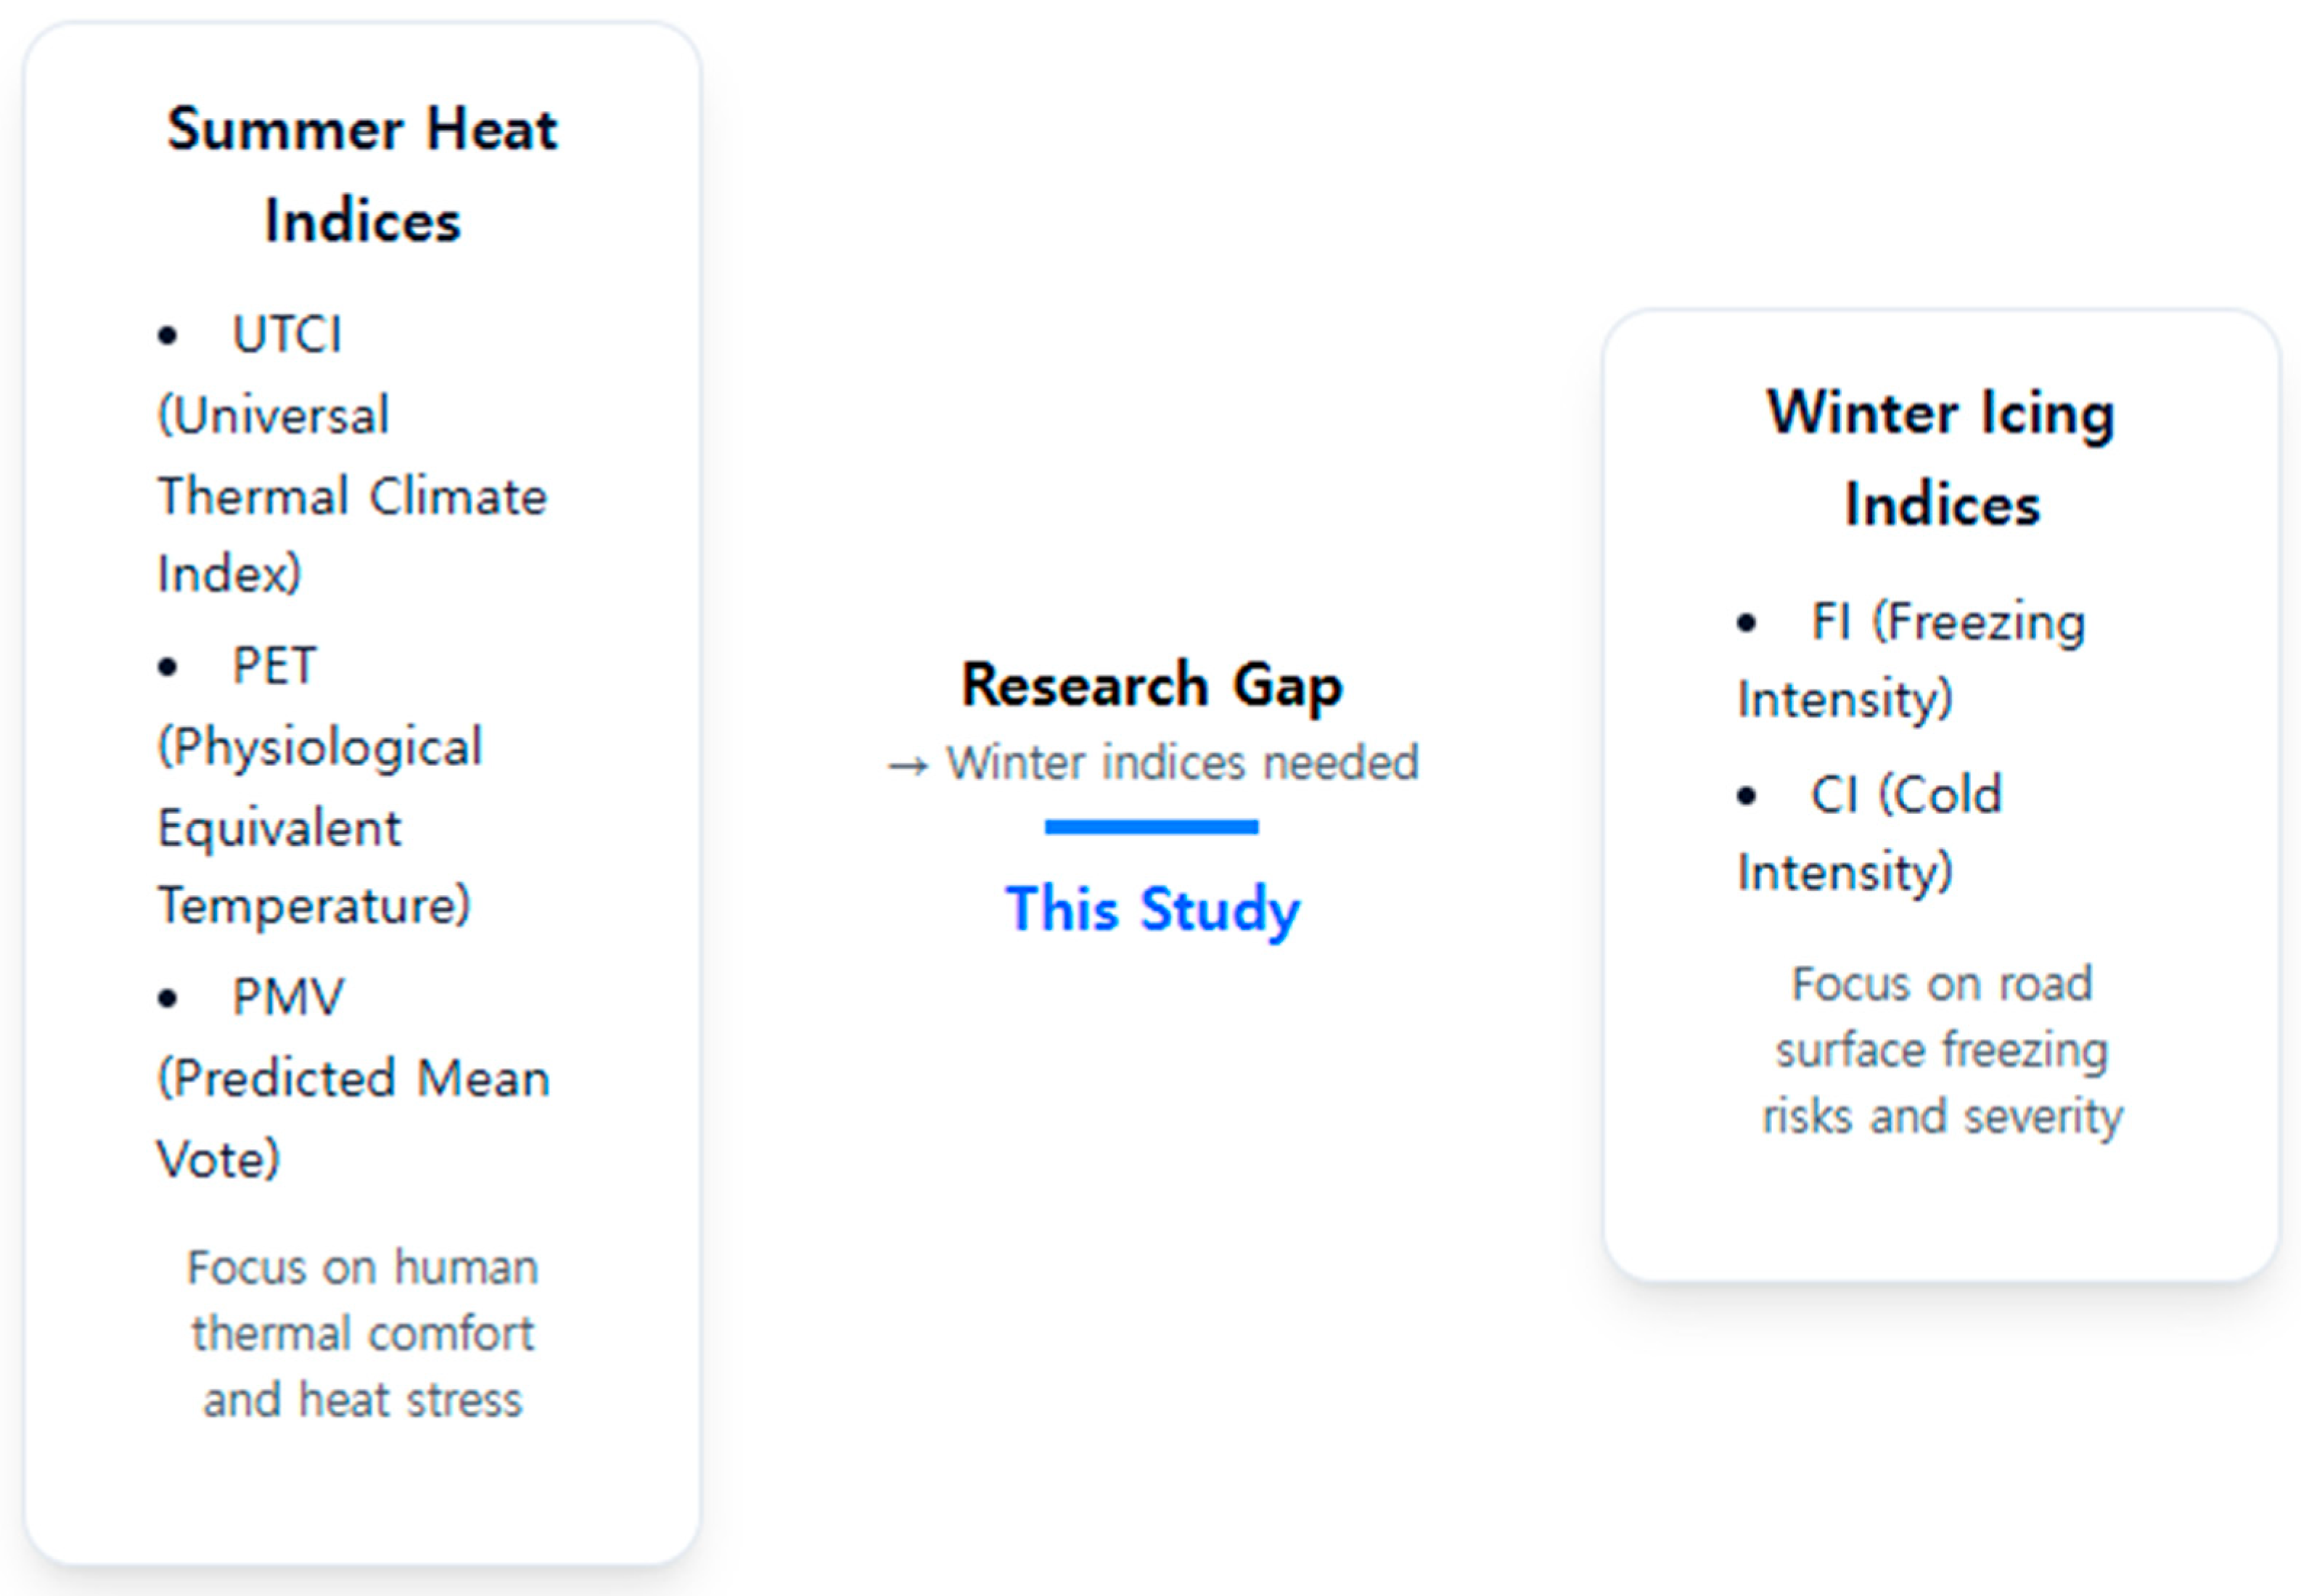Select the PET acronym

[x=274, y=666]
